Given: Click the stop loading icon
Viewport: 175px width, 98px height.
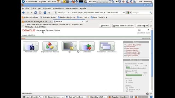Looking at the screenshot, I should (x=40, y=13).
